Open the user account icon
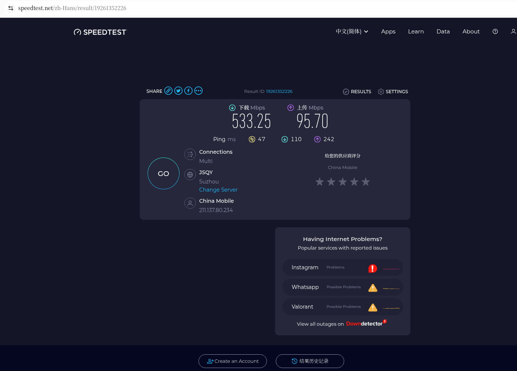Viewport: 517px width, 371px height. 513,32
